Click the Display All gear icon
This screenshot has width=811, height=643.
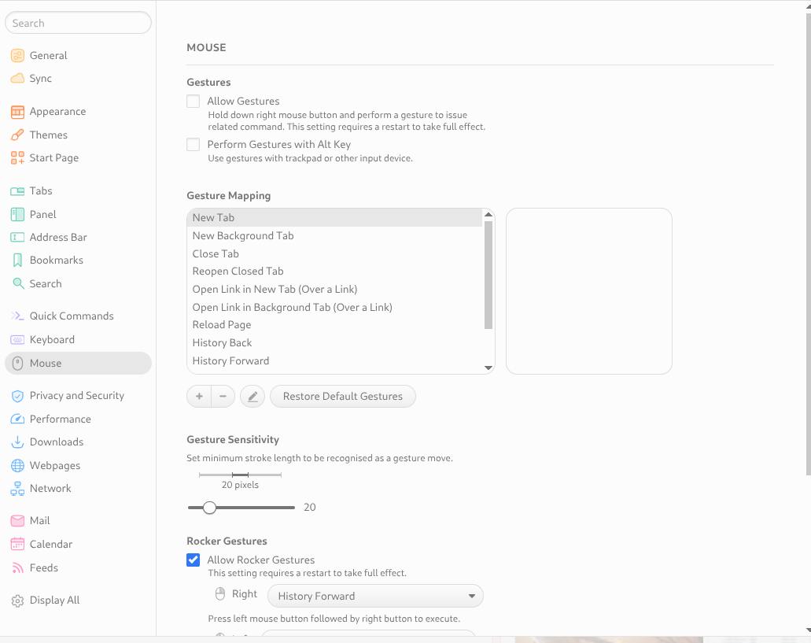(17, 601)
